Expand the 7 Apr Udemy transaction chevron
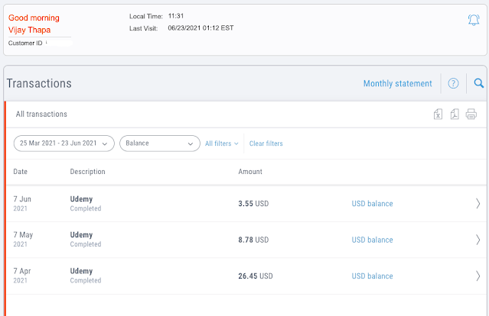 pyautogui.click(x=478, y=276)
